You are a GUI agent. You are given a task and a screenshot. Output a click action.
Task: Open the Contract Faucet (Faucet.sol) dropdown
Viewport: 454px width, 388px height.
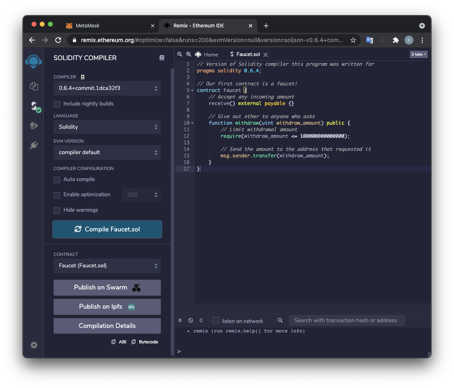pos(107,266)
